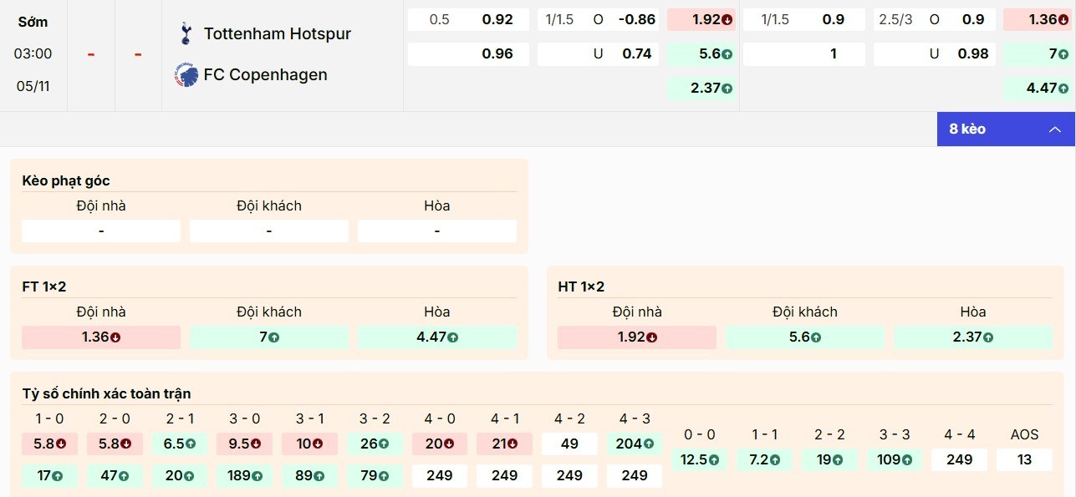
Task: Select Đội nhà 1.36 in FT 1x2
Action: 100,337
